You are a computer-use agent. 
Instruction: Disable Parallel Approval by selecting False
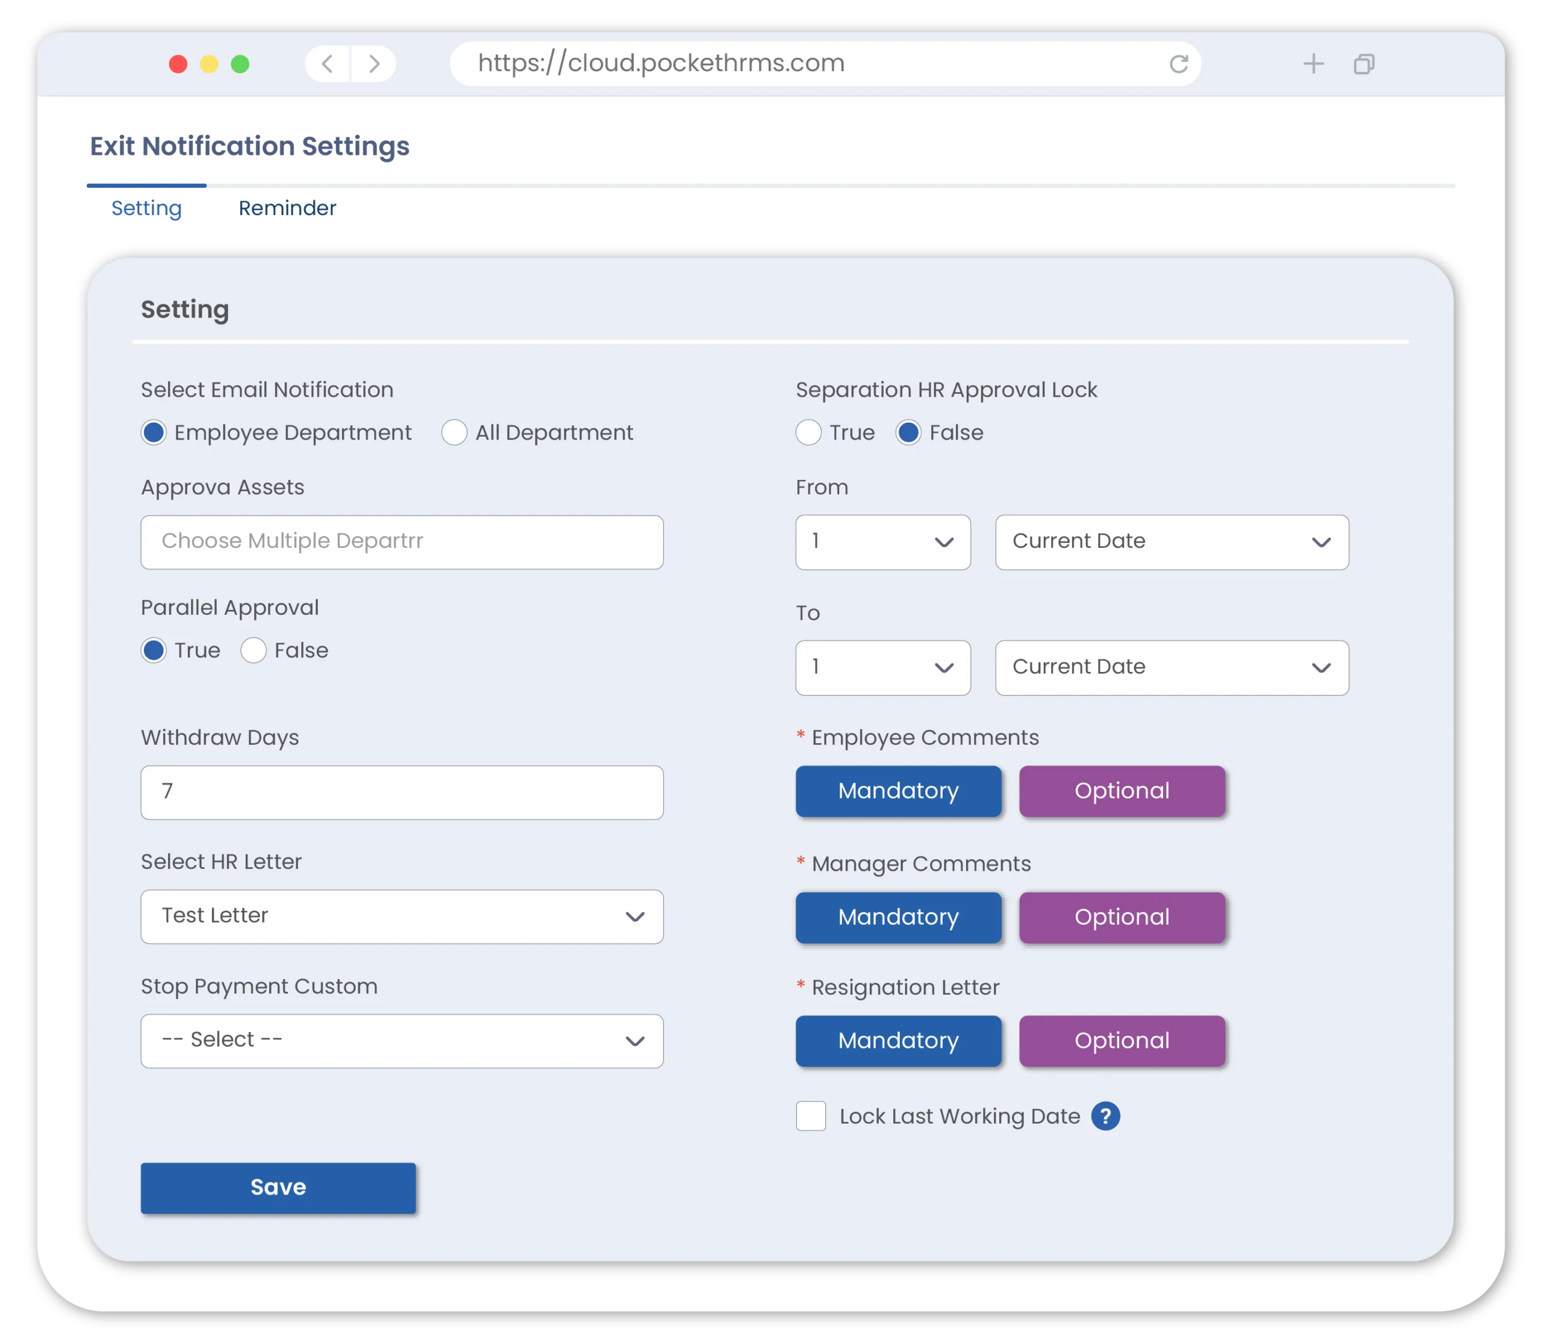click(x=254, y=650)
